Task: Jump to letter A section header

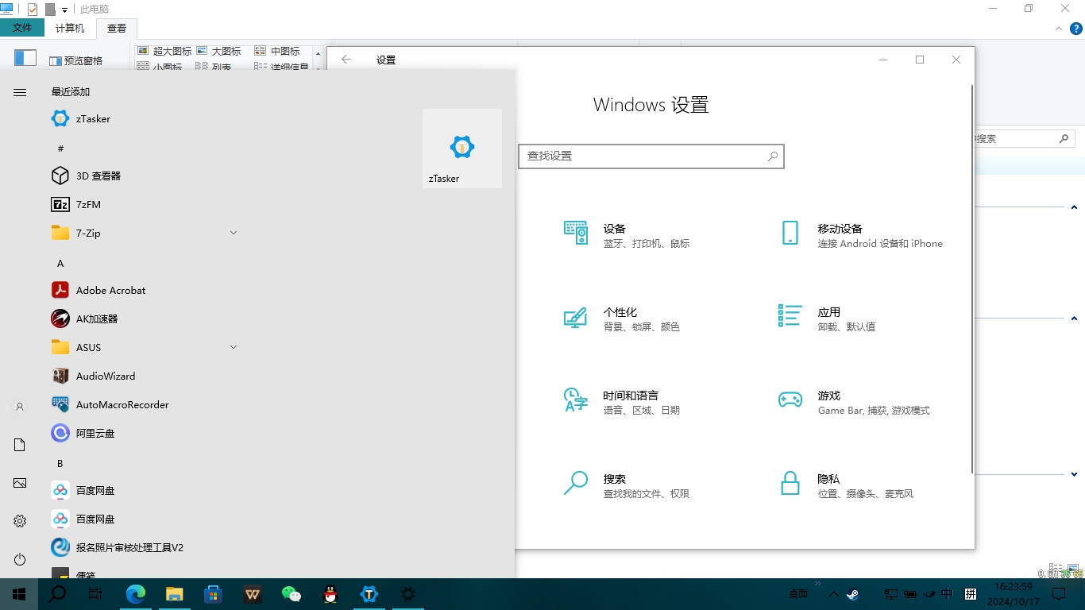Action: coord(60,263)
